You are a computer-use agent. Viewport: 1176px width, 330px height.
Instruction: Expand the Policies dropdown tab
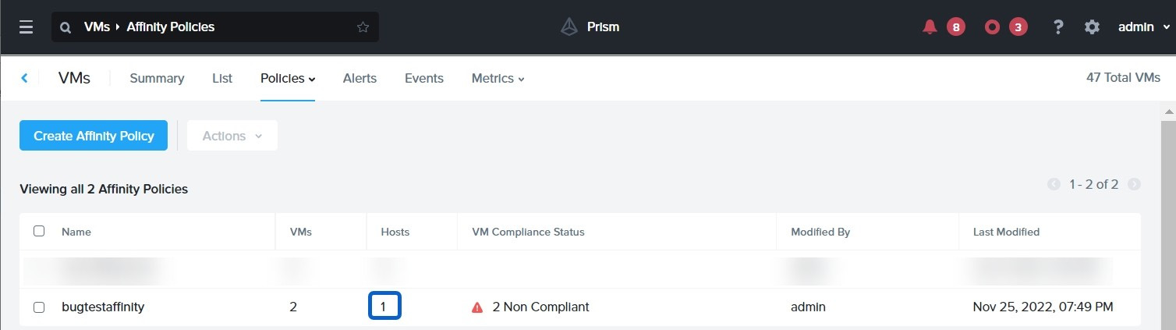[x=287, y=78]
